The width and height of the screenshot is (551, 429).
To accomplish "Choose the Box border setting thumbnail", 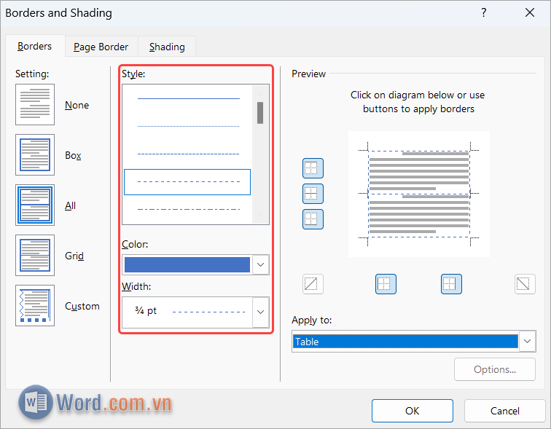I will click(35, 154).
